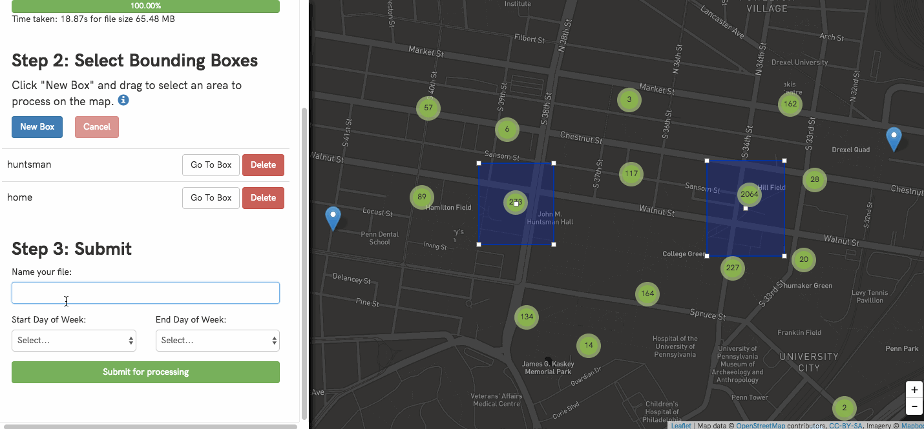Open the cluster marker labeled 164

coord(647,294)
